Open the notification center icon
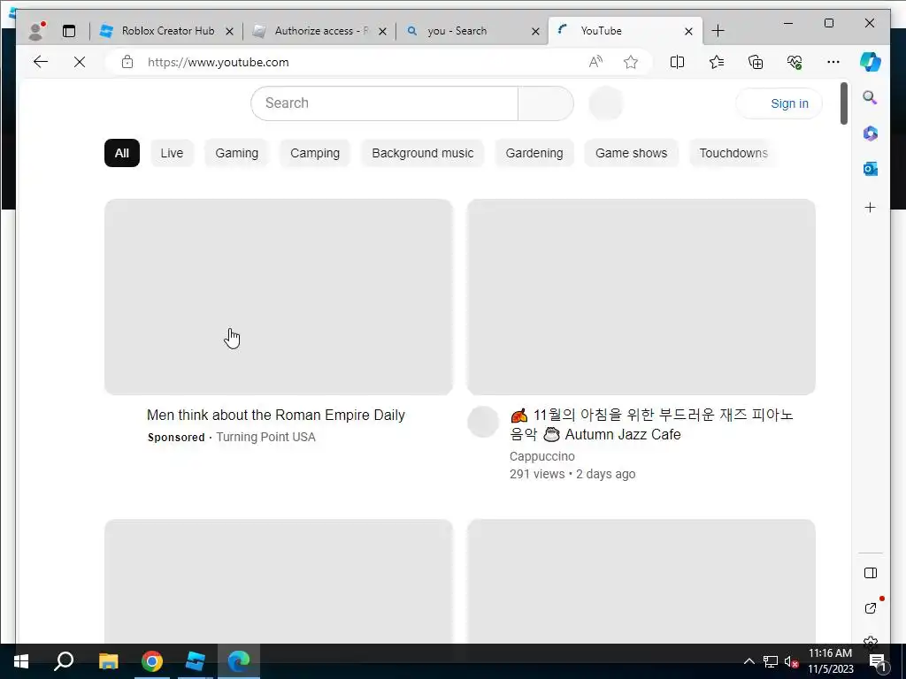 click(x=878, y=662)
